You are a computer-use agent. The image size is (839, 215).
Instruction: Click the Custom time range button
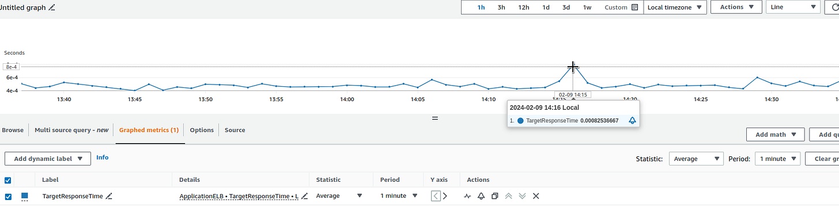[x=621, y=7]
